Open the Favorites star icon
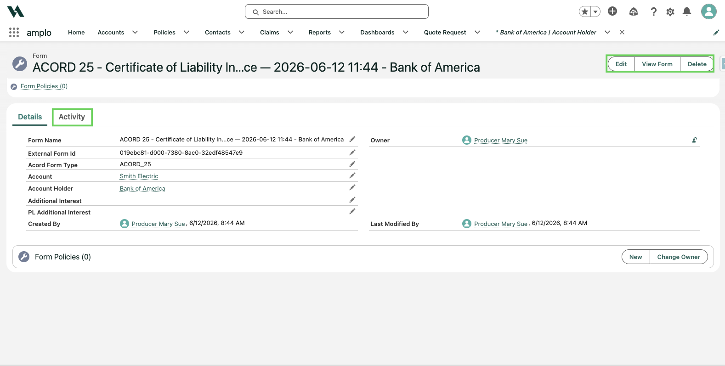This screenshot has height=366, width=725. [x=584, y=11]
